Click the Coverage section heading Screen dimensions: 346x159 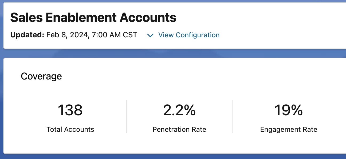(x=41, y=76)
